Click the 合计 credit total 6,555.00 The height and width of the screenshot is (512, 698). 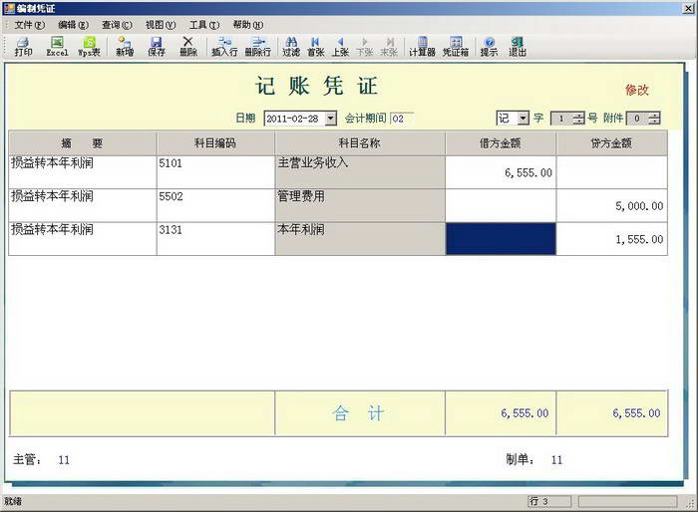611,413
